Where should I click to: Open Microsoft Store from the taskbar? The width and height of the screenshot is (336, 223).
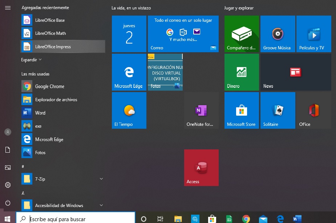click(x=212, y=219)
